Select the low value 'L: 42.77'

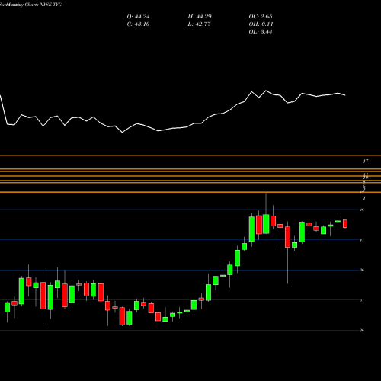200,24
